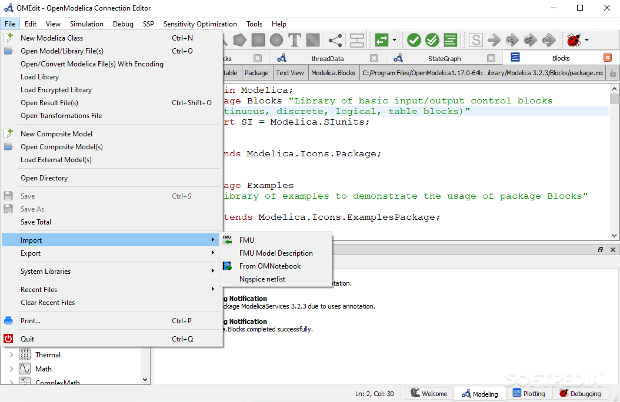Switch to the StateGraph tab
The height and width of the screenshot is (402, 620).
coord(445,58)
